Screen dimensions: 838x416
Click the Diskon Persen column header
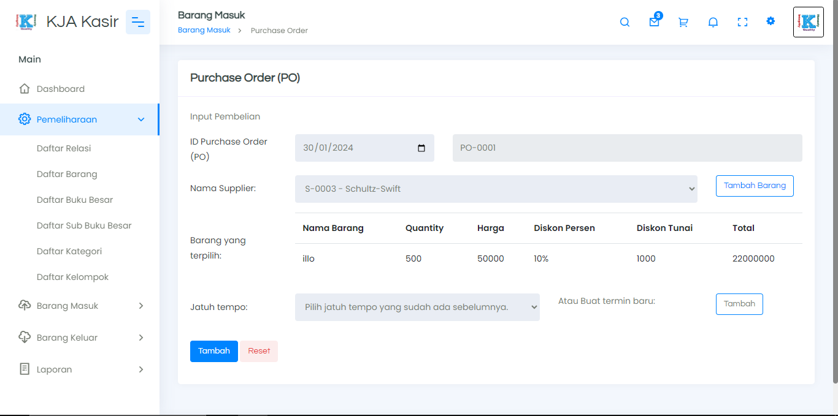click(564, 228)
